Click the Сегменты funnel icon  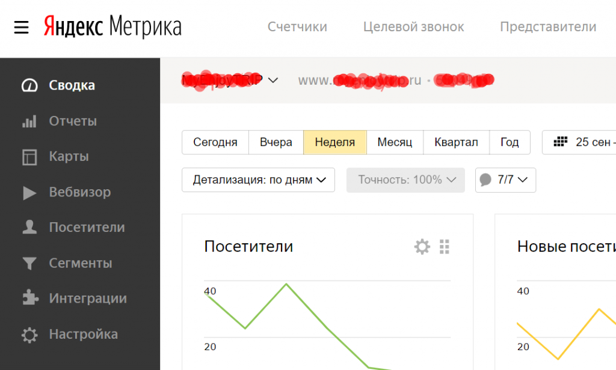pyautogui.click(x=29, y=263)
